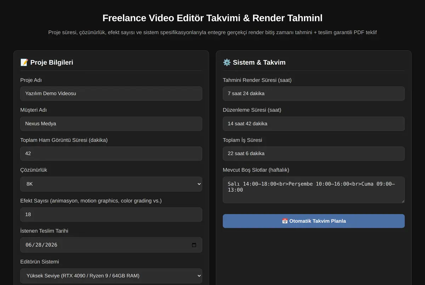Select the Düzenleme Süresi field
This screenshot has height=285, width=425.
314,123
